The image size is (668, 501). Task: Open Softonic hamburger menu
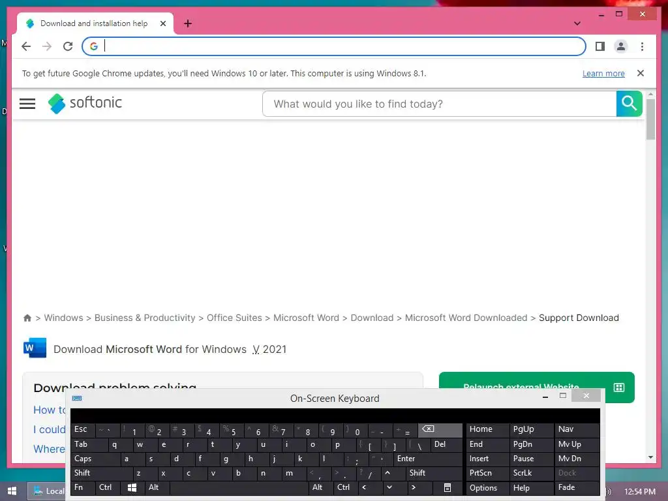coord(27,104)
